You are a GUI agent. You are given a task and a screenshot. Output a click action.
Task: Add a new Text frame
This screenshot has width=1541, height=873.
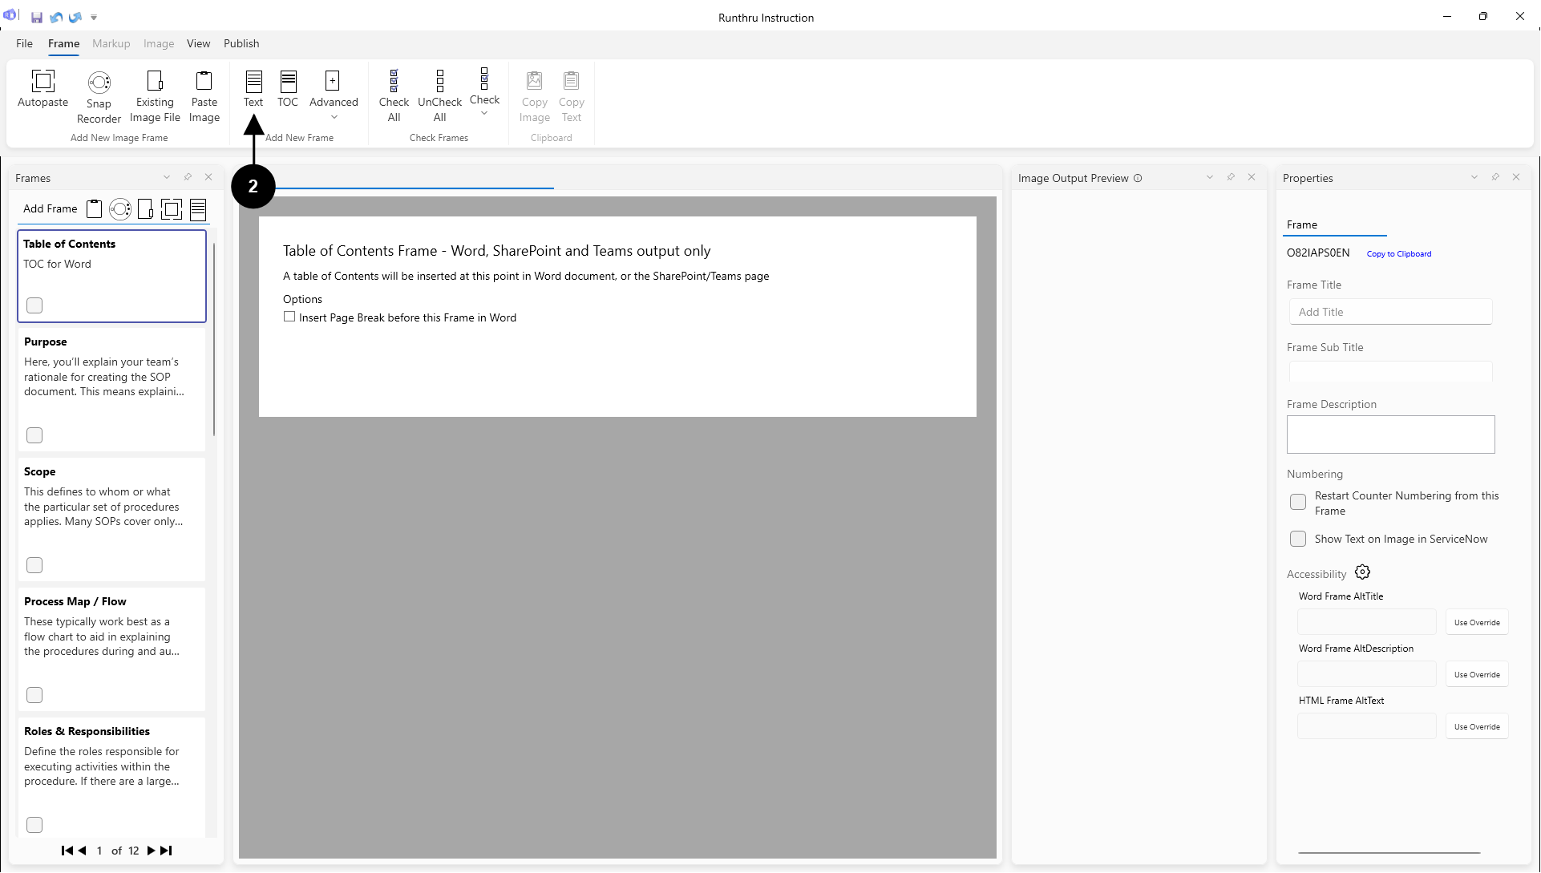click(x=253, y=81)
